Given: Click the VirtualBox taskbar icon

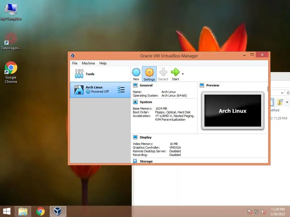Looking at the screenshot, I should 58,211.
